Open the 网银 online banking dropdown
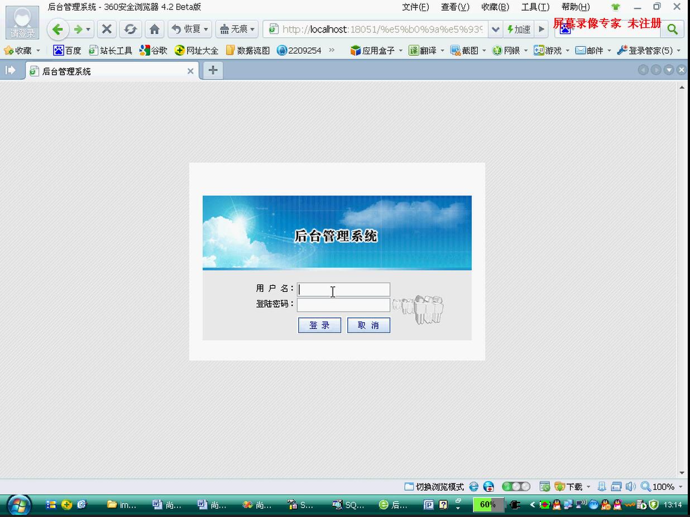 (510, 50)
